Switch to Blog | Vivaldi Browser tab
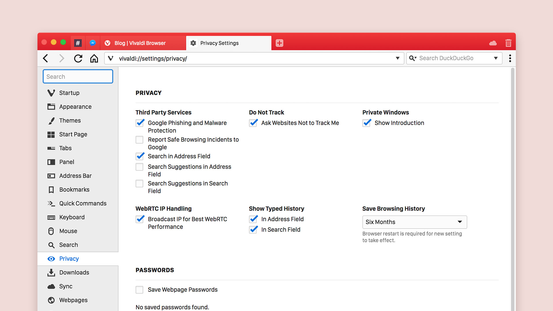Screen dimensions: 553x311 click(x=143, y=43)
